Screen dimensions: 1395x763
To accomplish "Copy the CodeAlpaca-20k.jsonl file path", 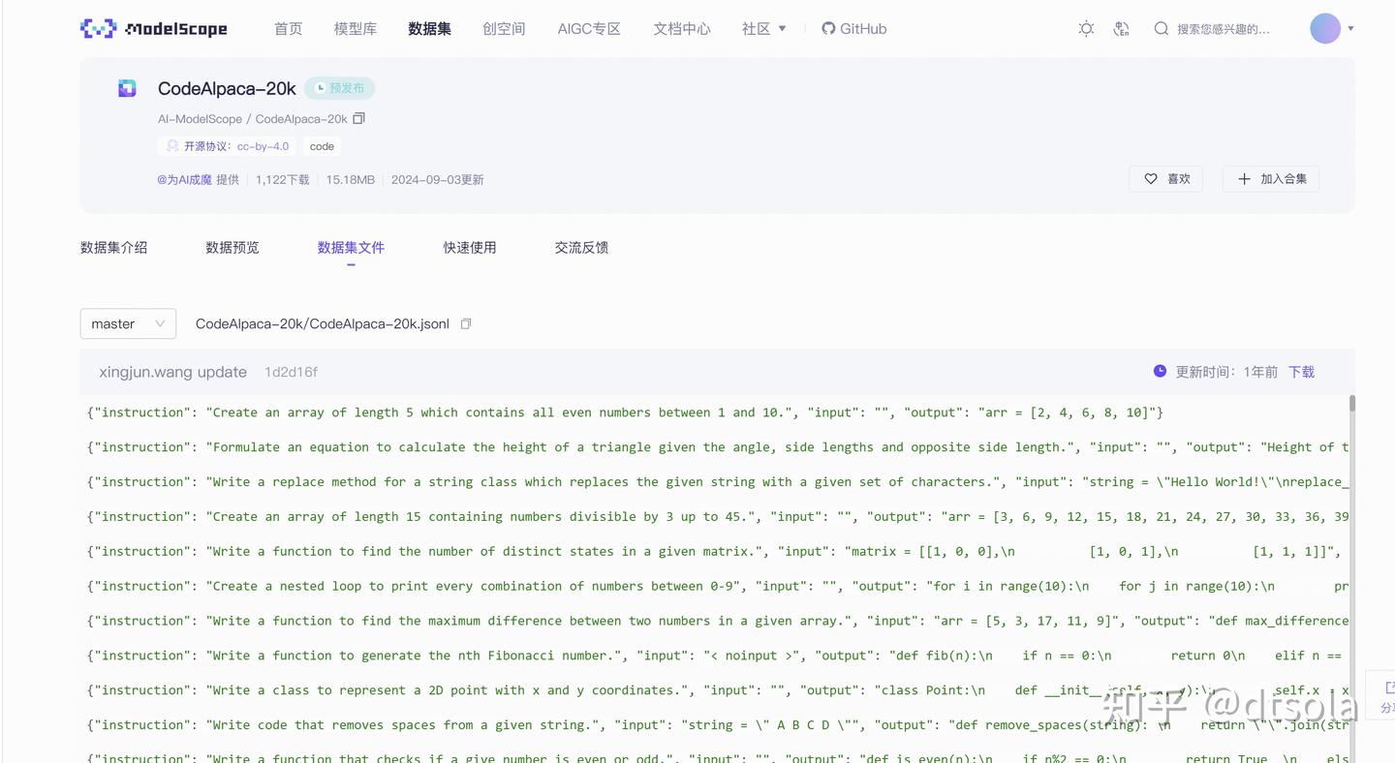I will (466, 323).
